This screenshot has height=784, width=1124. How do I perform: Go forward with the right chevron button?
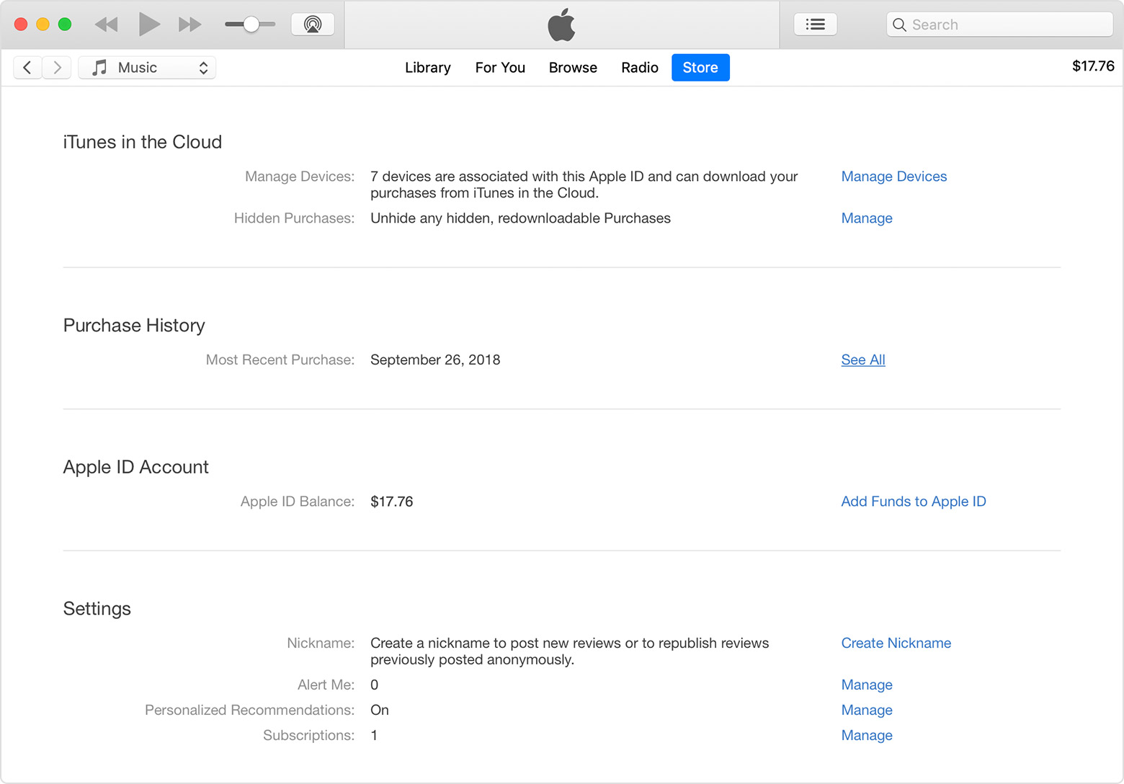pyautogui.click(x=57, y=68)
